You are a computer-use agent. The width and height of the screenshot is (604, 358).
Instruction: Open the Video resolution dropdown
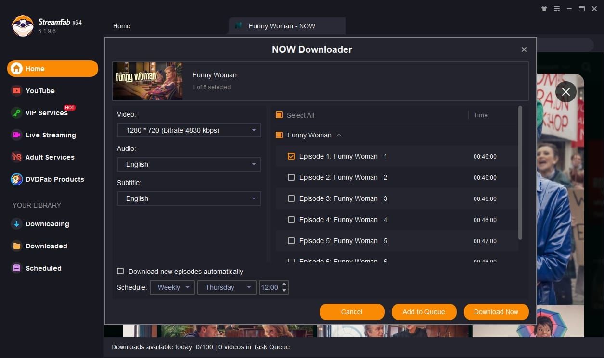coord(189,130)
